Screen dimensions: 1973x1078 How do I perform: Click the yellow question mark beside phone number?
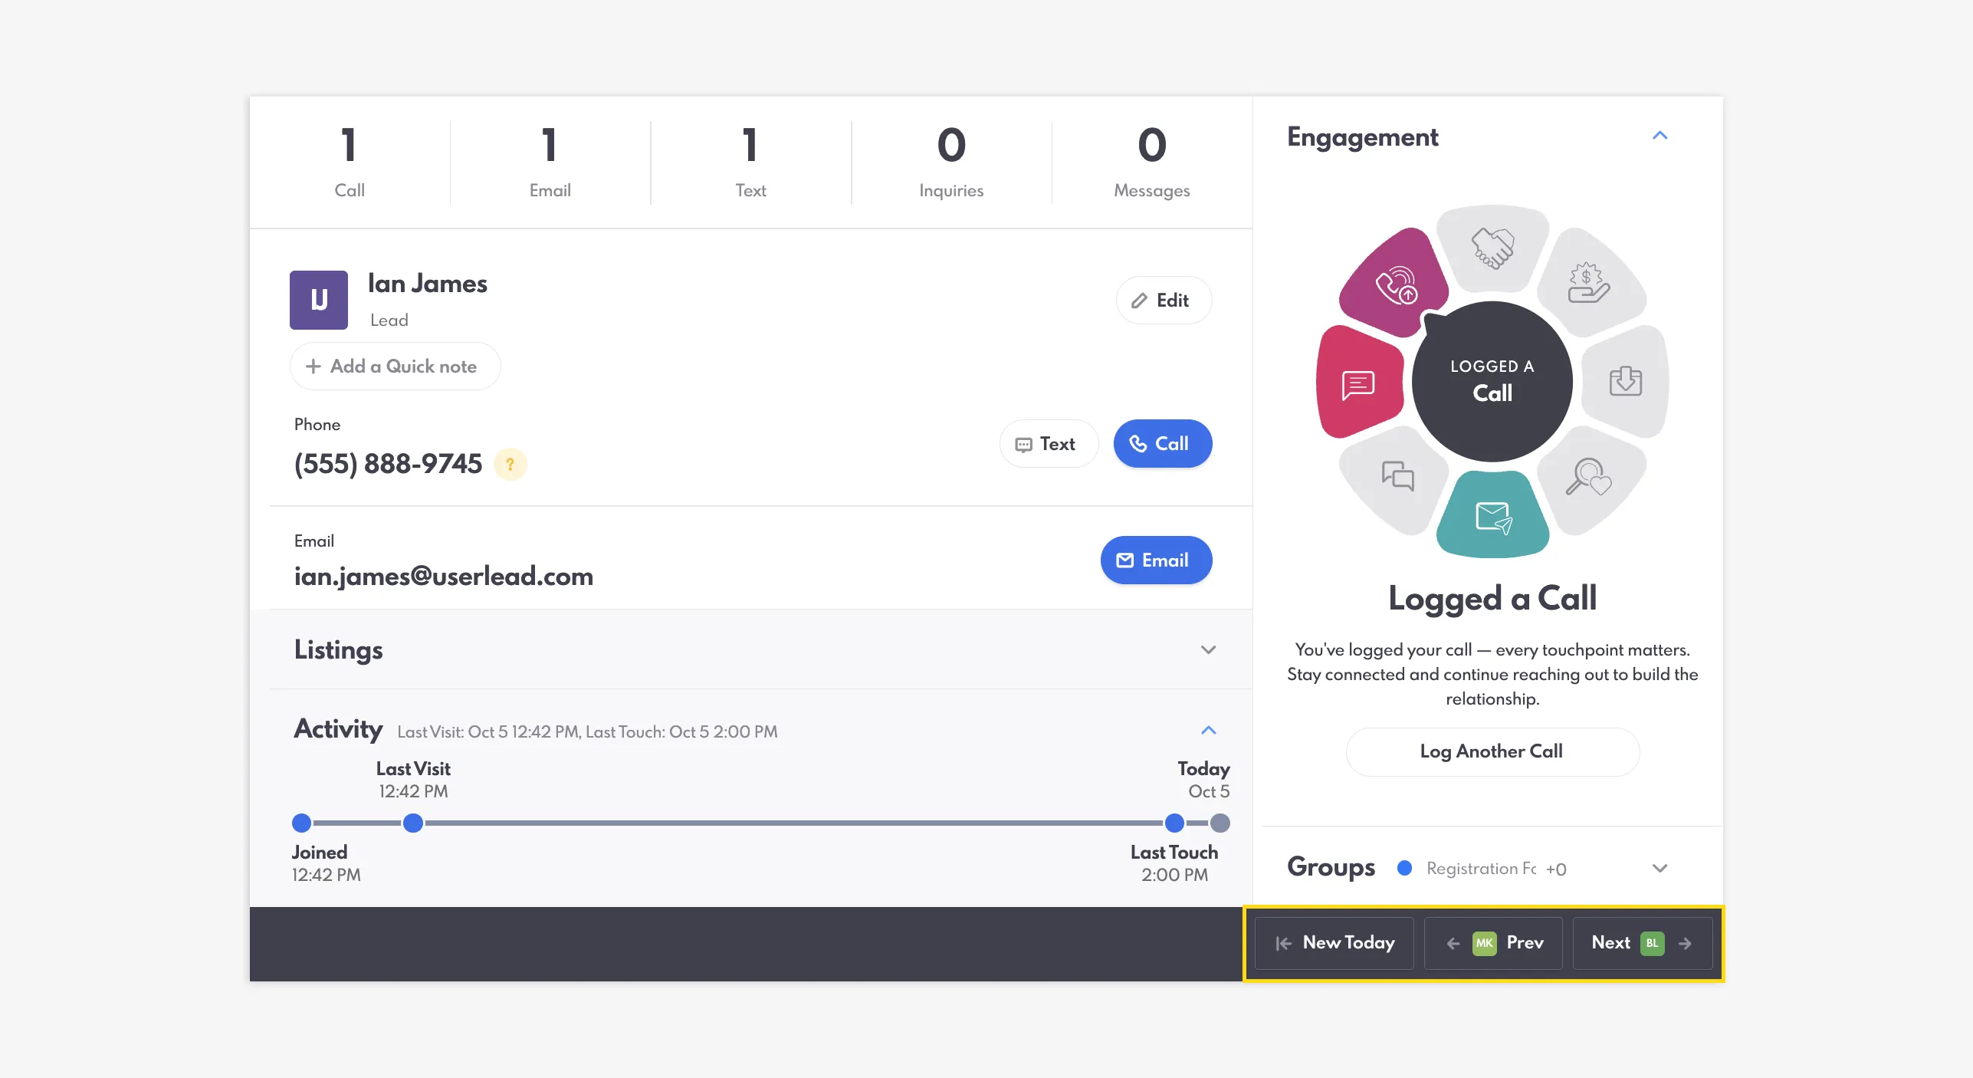(x=510, y=464)
